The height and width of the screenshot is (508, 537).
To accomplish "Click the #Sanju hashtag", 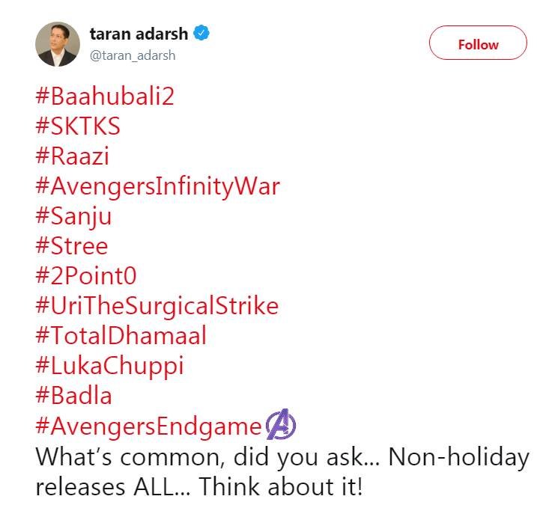I will 73,216.
